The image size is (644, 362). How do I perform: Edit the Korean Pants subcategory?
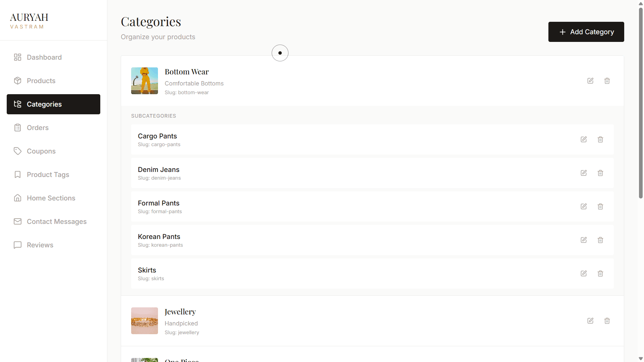pos(584,240)
